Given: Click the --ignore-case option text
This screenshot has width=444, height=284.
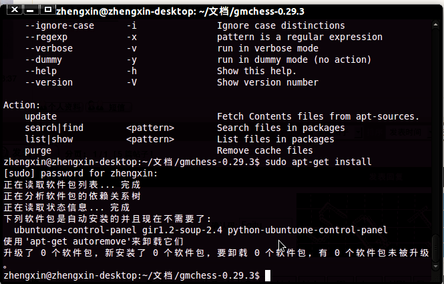Looking at the screenshot, I should click(x=59, y=26).
